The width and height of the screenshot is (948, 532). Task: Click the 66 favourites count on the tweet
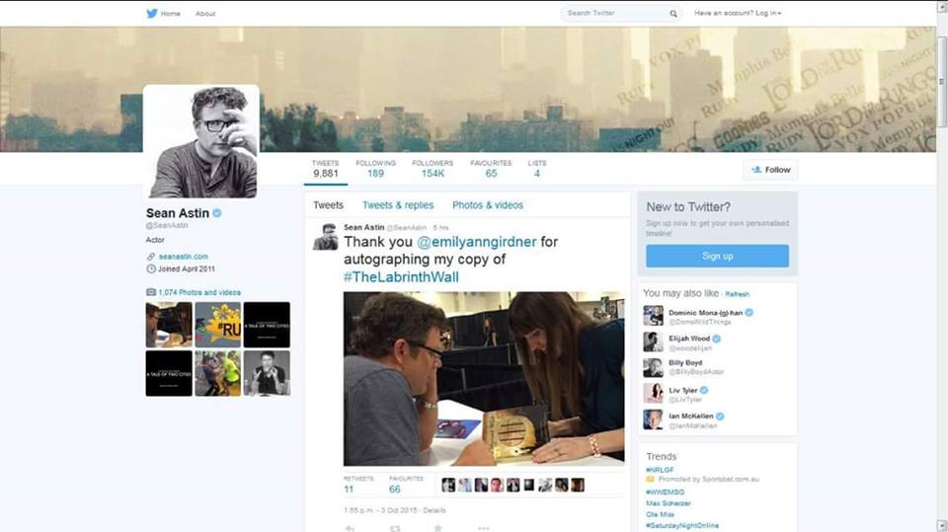[395, 490]
